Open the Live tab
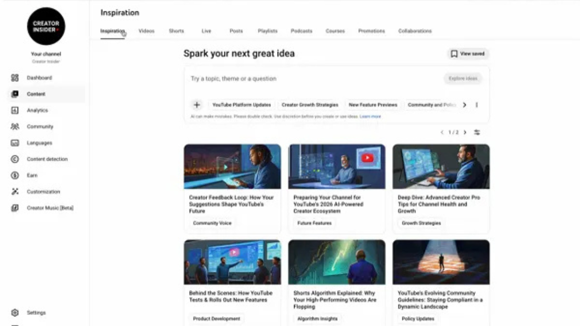 click(x=206, y=31)
